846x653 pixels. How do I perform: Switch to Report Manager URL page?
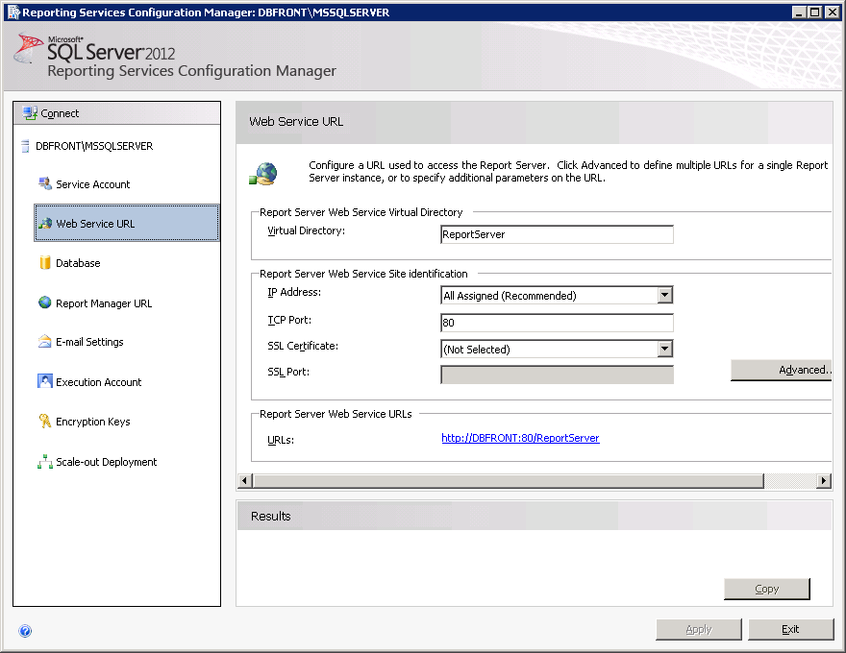pyautogui.click(x=104, y=303)
